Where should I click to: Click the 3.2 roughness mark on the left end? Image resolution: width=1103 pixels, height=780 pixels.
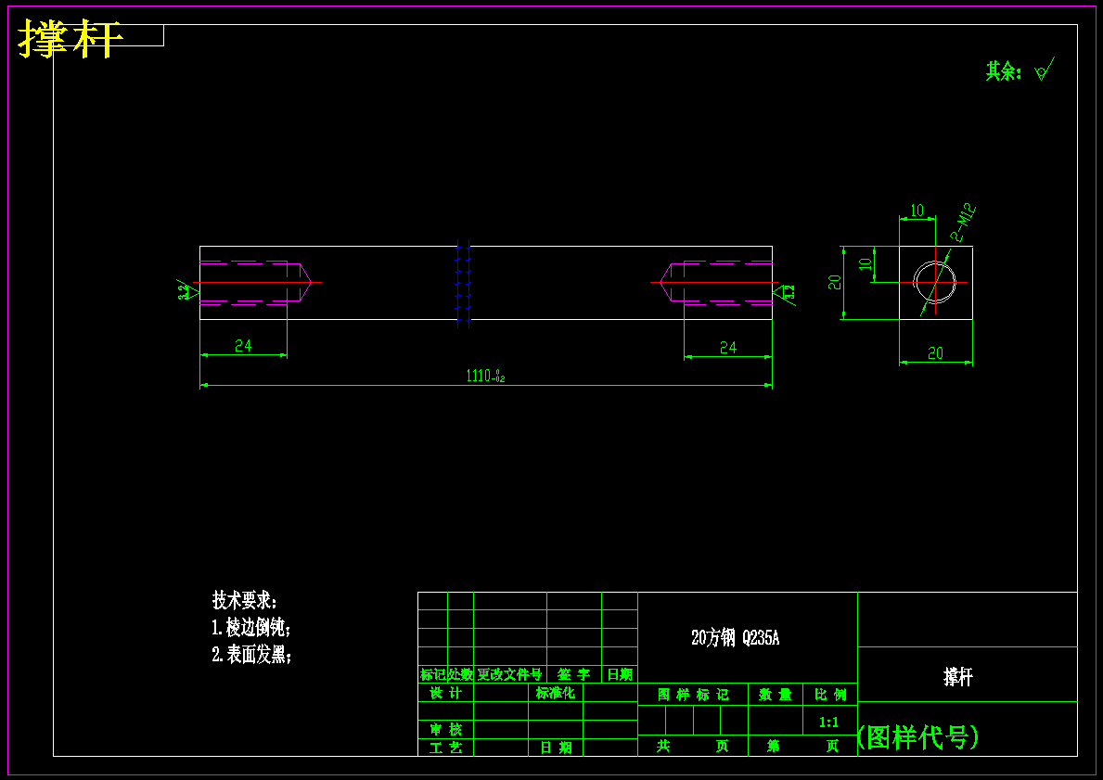point(186,290)
